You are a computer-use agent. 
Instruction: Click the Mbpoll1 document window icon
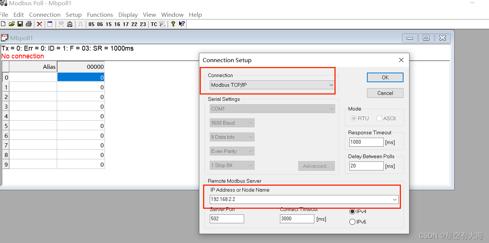coord(5,38)
